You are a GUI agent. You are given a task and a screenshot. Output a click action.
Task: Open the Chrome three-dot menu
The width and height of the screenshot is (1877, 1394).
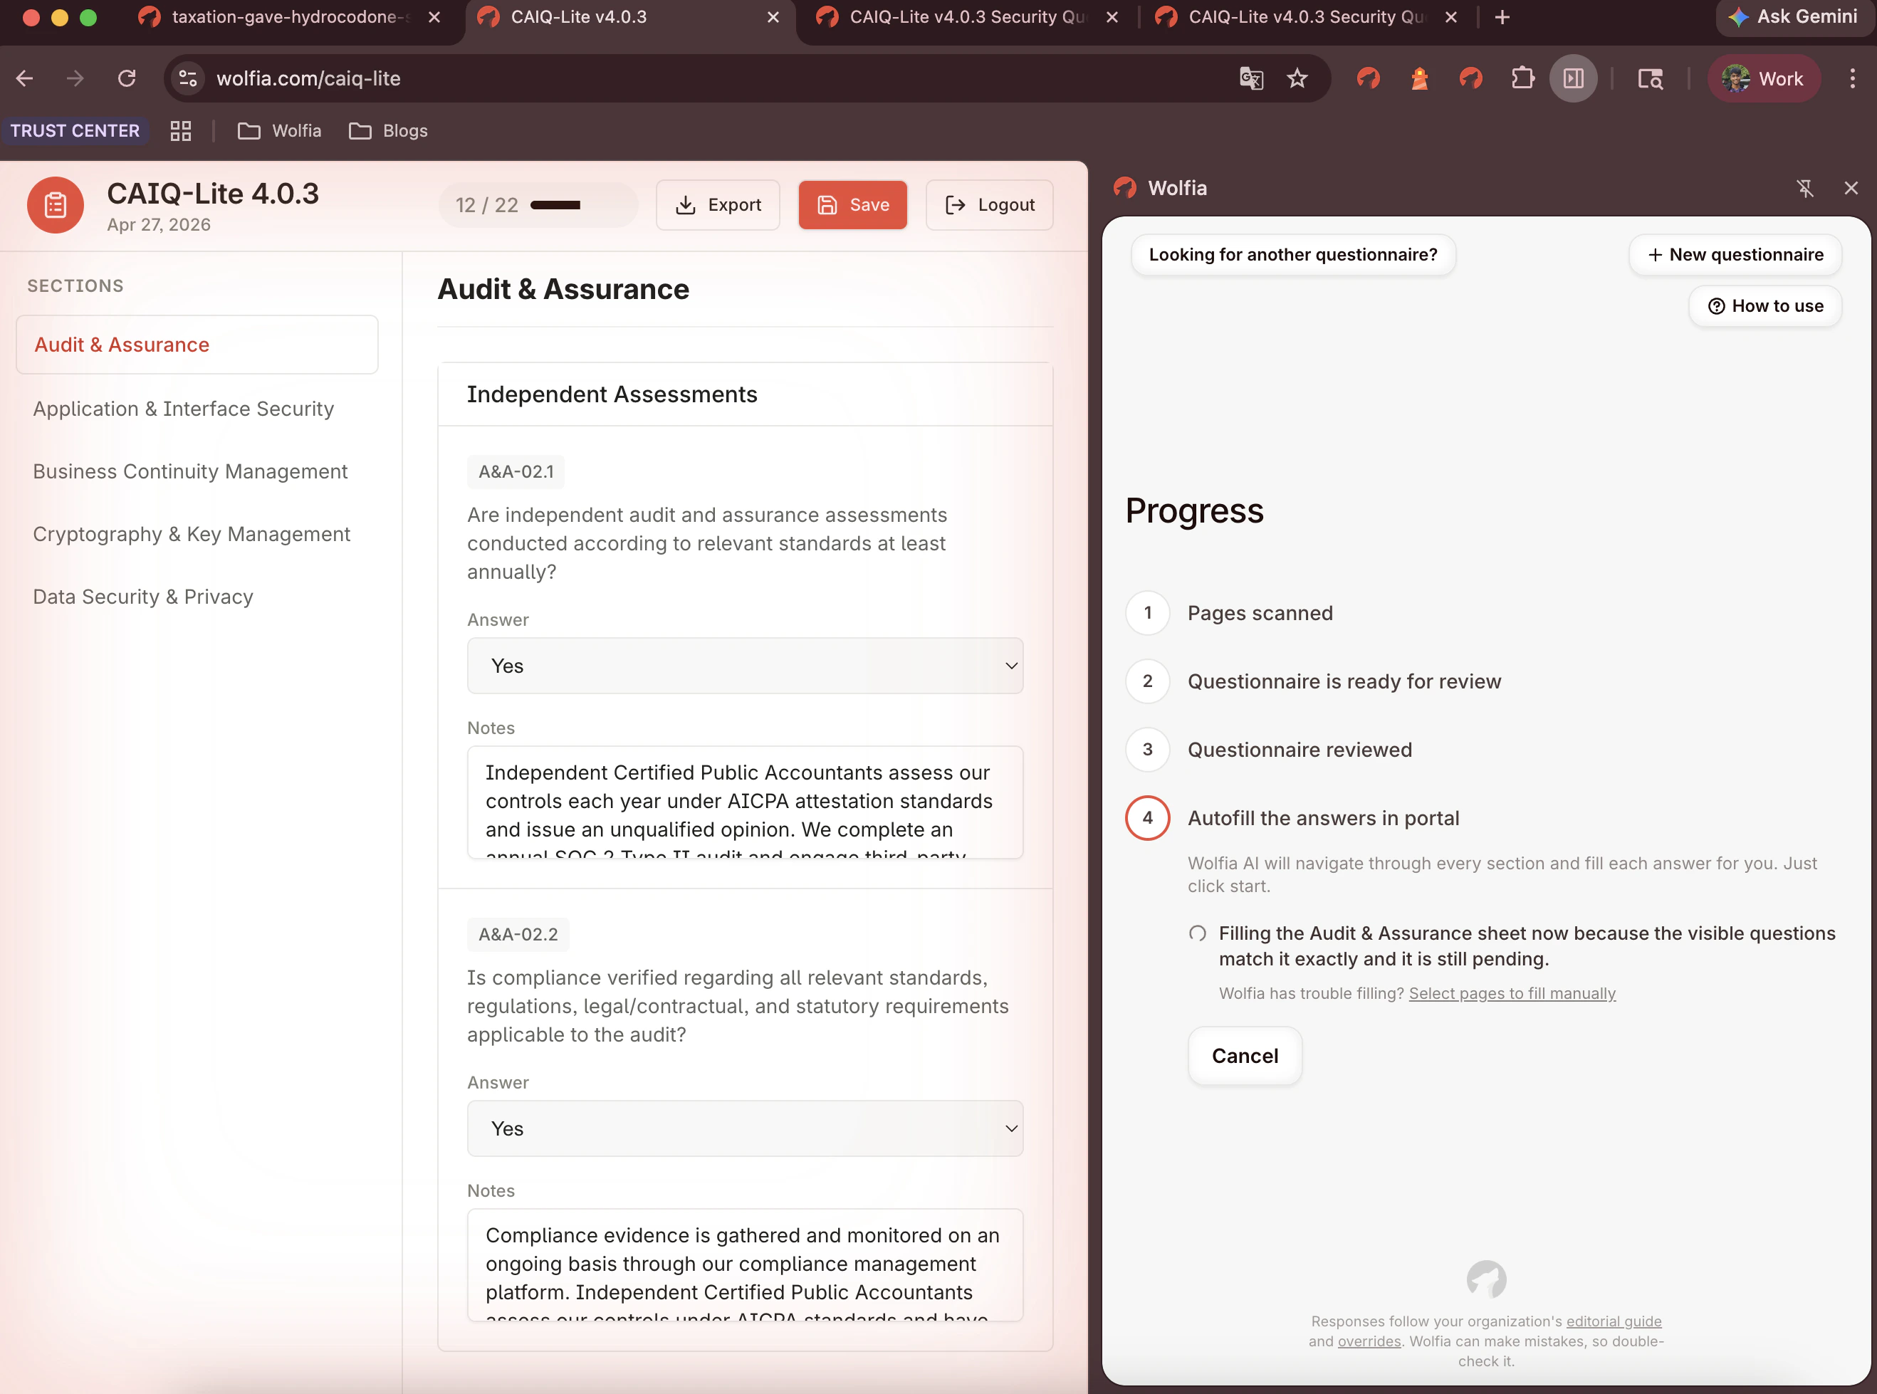(x=1853, y=78)
